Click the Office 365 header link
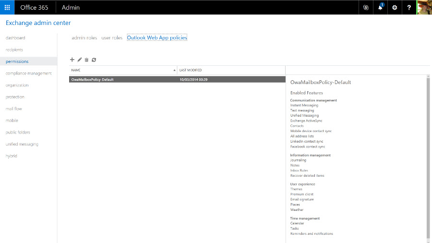The image size is (432, 243). coord(34,7)
